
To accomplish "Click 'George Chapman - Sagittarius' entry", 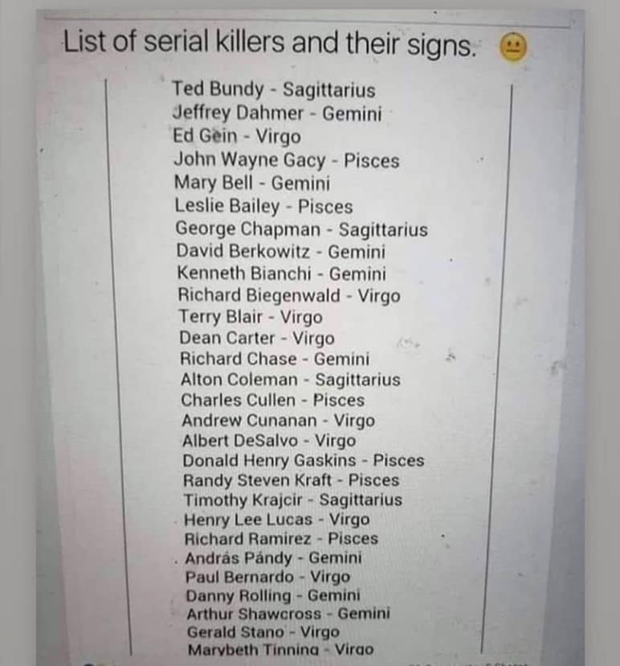I will click(301, 229).
